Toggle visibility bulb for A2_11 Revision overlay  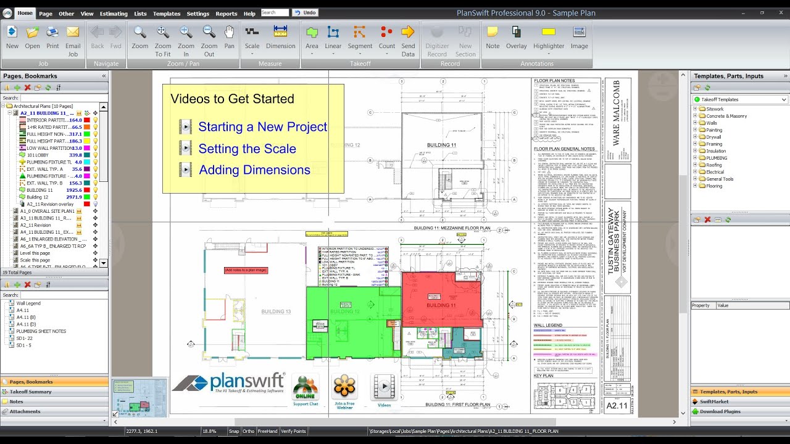point(96,204)
